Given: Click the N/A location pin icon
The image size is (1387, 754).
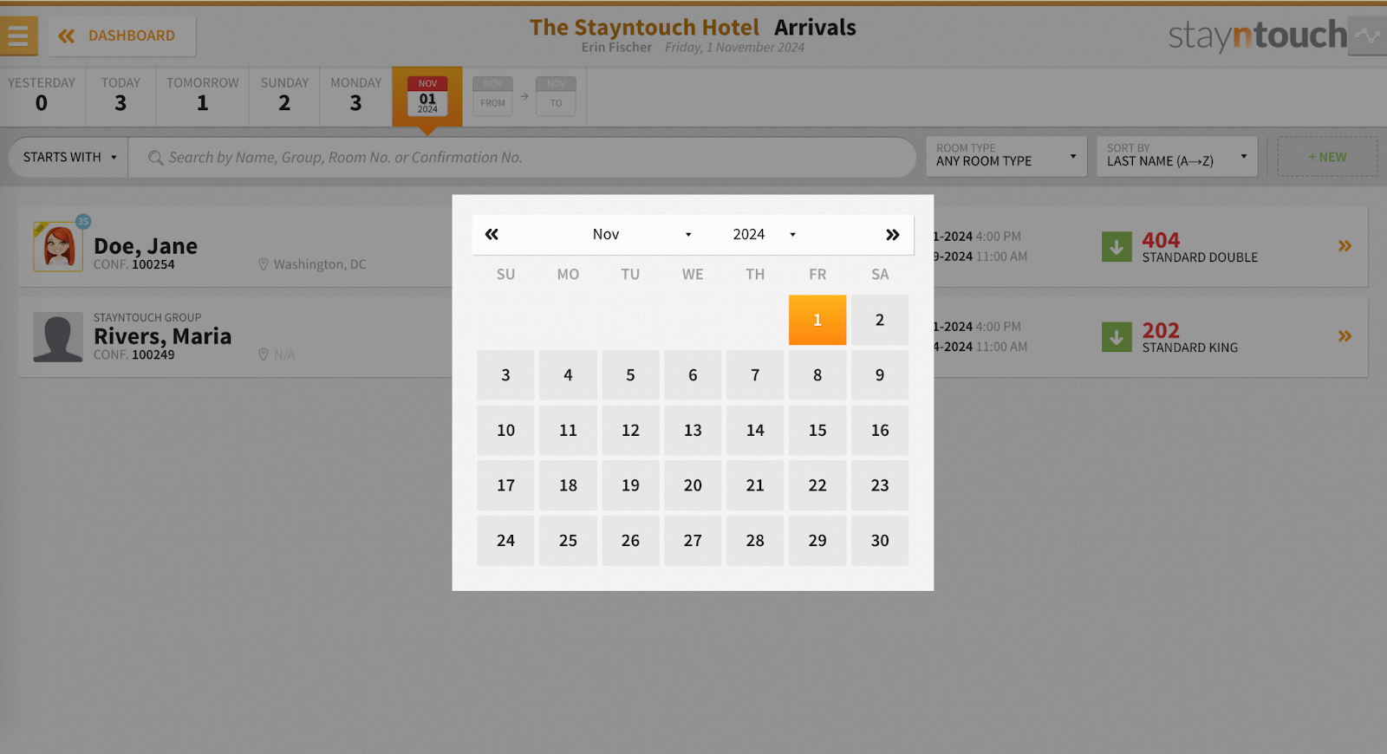Looking at the screenshot, I should tap(264, 354).
